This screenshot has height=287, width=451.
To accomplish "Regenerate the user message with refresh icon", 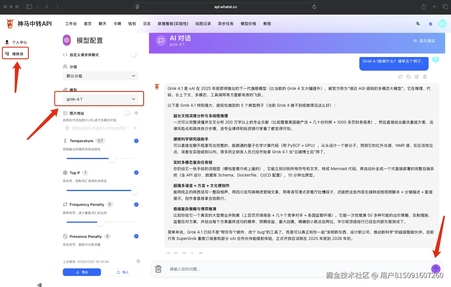I will click(400, 77).
